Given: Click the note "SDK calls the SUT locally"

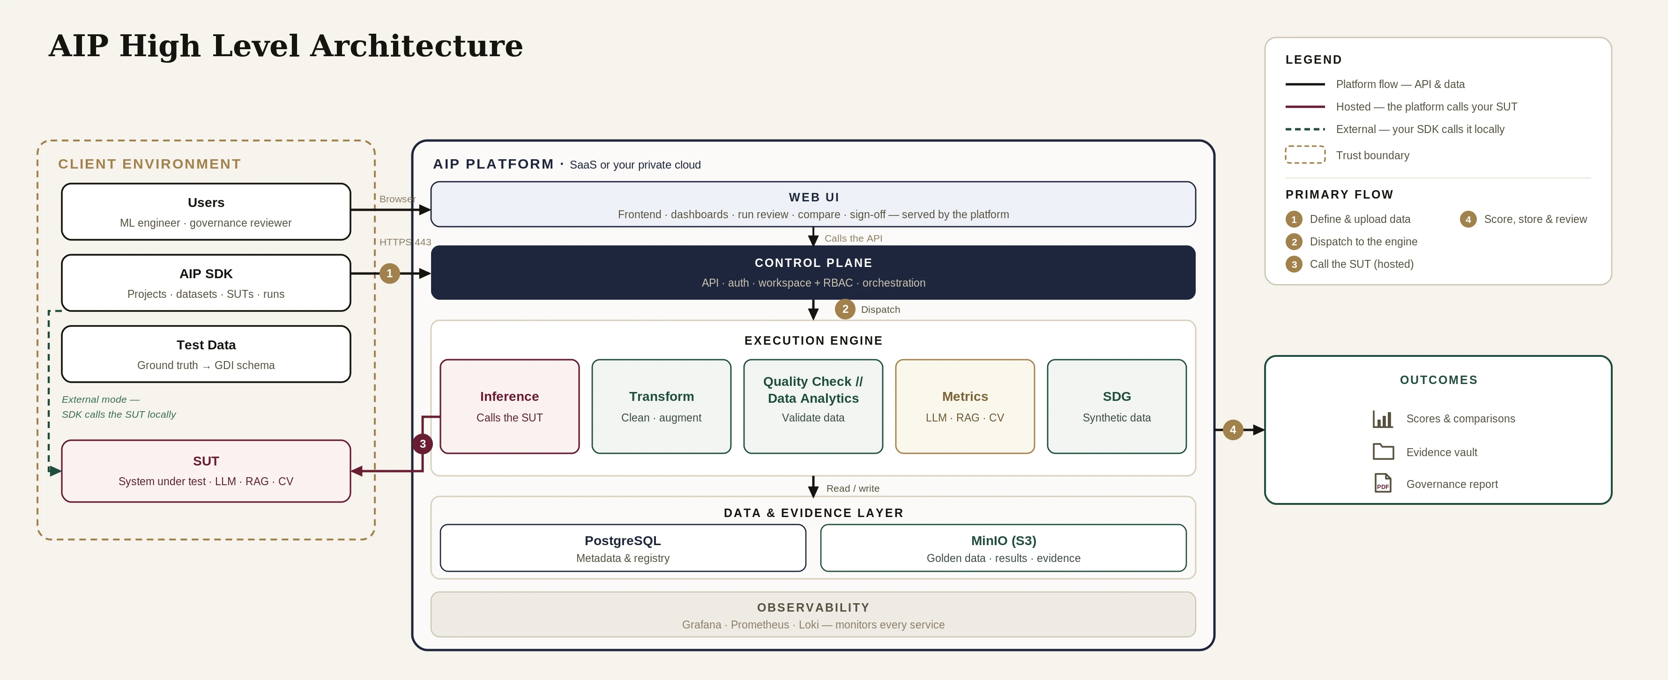Looking at the screenshot, I should tap(119, 414).
